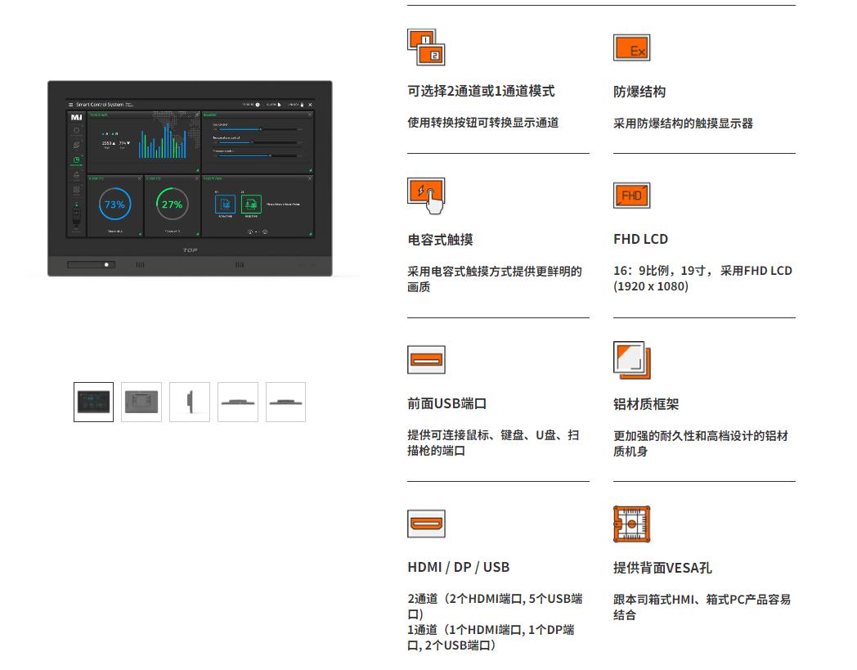The height and width of the screenshot is (670, 857).
Task: Click the front USB port icon
Action: [426, 360]
